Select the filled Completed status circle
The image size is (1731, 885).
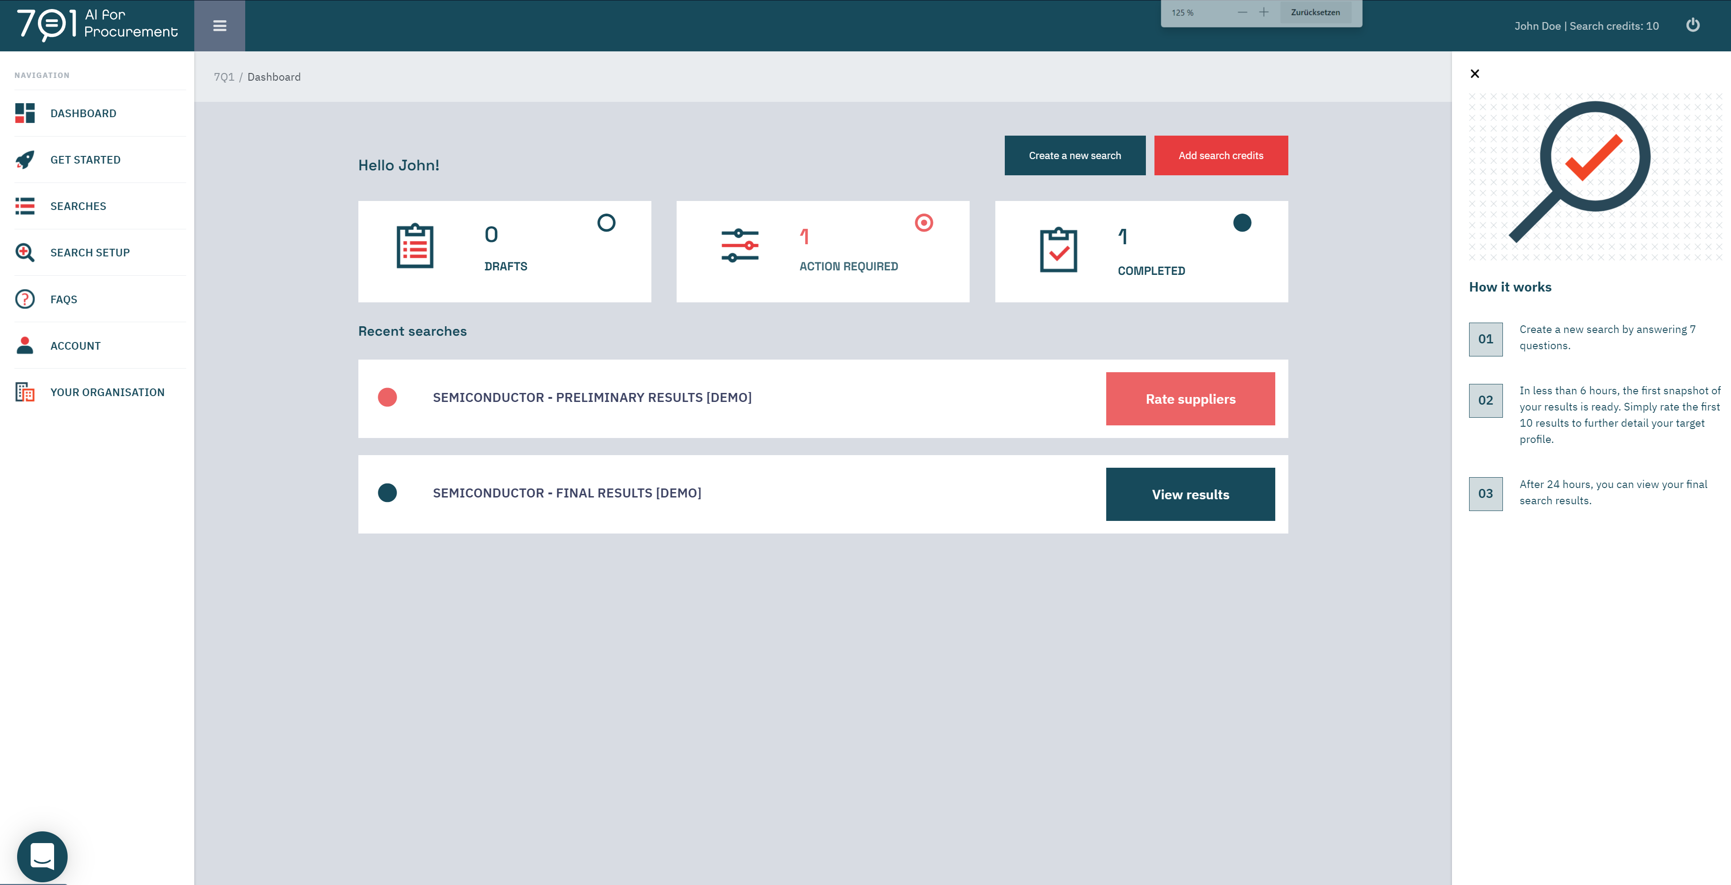1242,222
